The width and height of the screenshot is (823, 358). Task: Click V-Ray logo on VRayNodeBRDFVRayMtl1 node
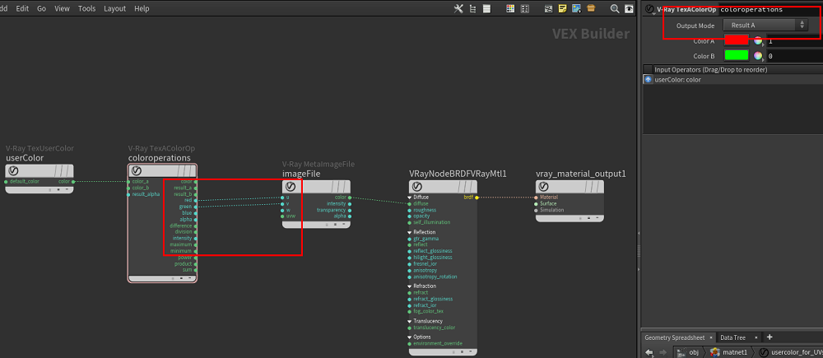pos(418,186)
